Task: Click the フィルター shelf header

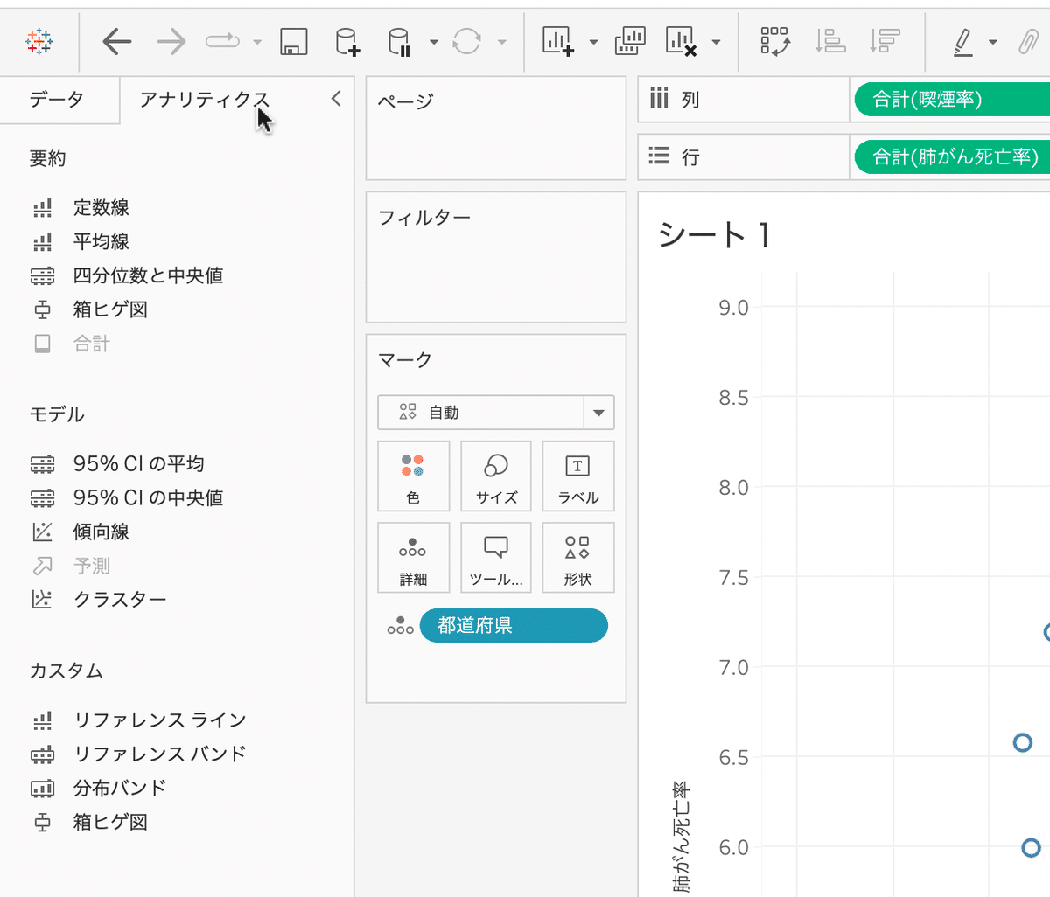Action: [424, 217]
